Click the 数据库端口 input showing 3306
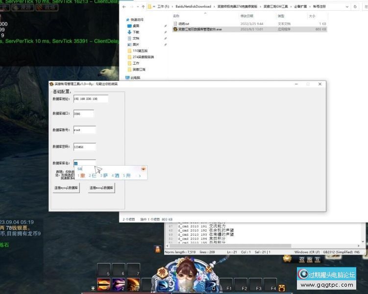Screen dimensions: 368x294 84,114
